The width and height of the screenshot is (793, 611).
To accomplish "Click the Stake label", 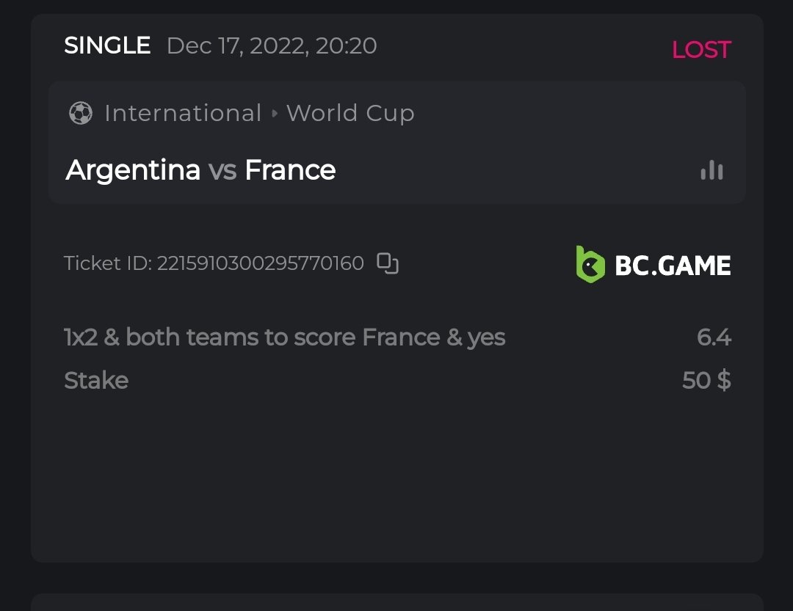I will point(96,381).
